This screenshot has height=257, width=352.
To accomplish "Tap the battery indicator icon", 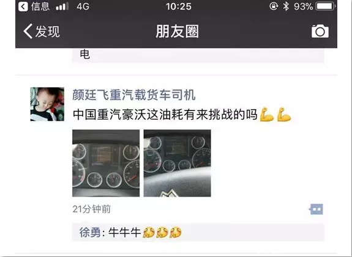I will (x=325, y=6).
